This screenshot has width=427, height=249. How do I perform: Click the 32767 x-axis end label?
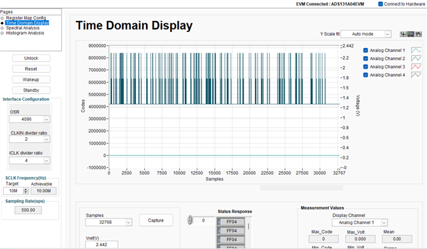[339, 173]
